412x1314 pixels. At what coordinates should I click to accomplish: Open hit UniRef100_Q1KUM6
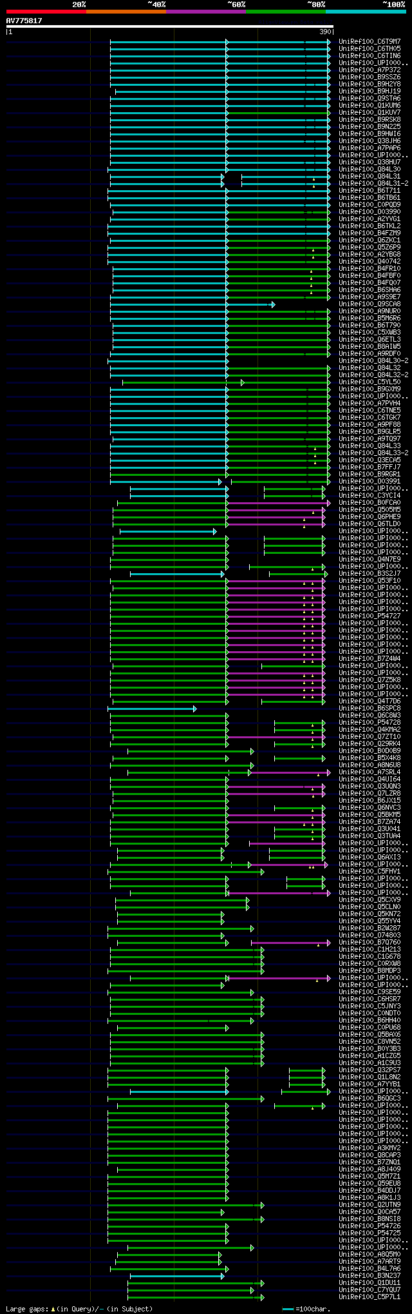point(370,105)
